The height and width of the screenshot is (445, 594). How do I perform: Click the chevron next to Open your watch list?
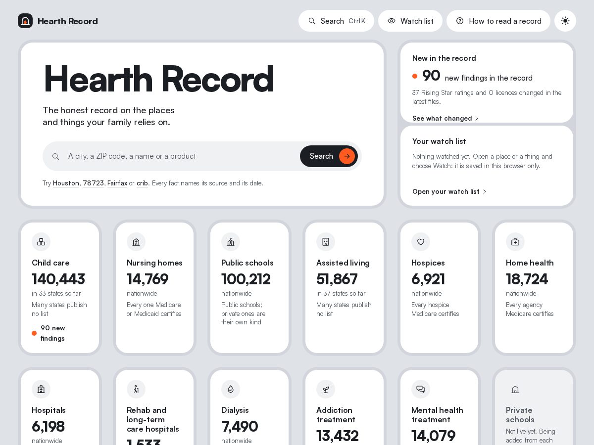click(485, 191)
